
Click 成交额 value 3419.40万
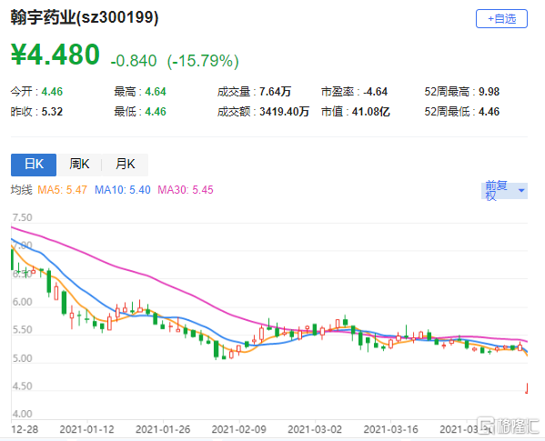(284, 112)
